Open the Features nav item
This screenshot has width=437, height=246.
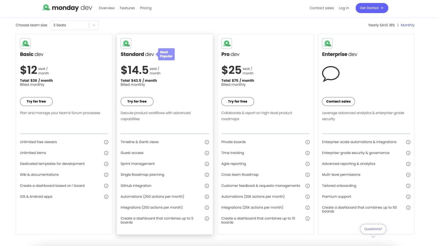127,8
